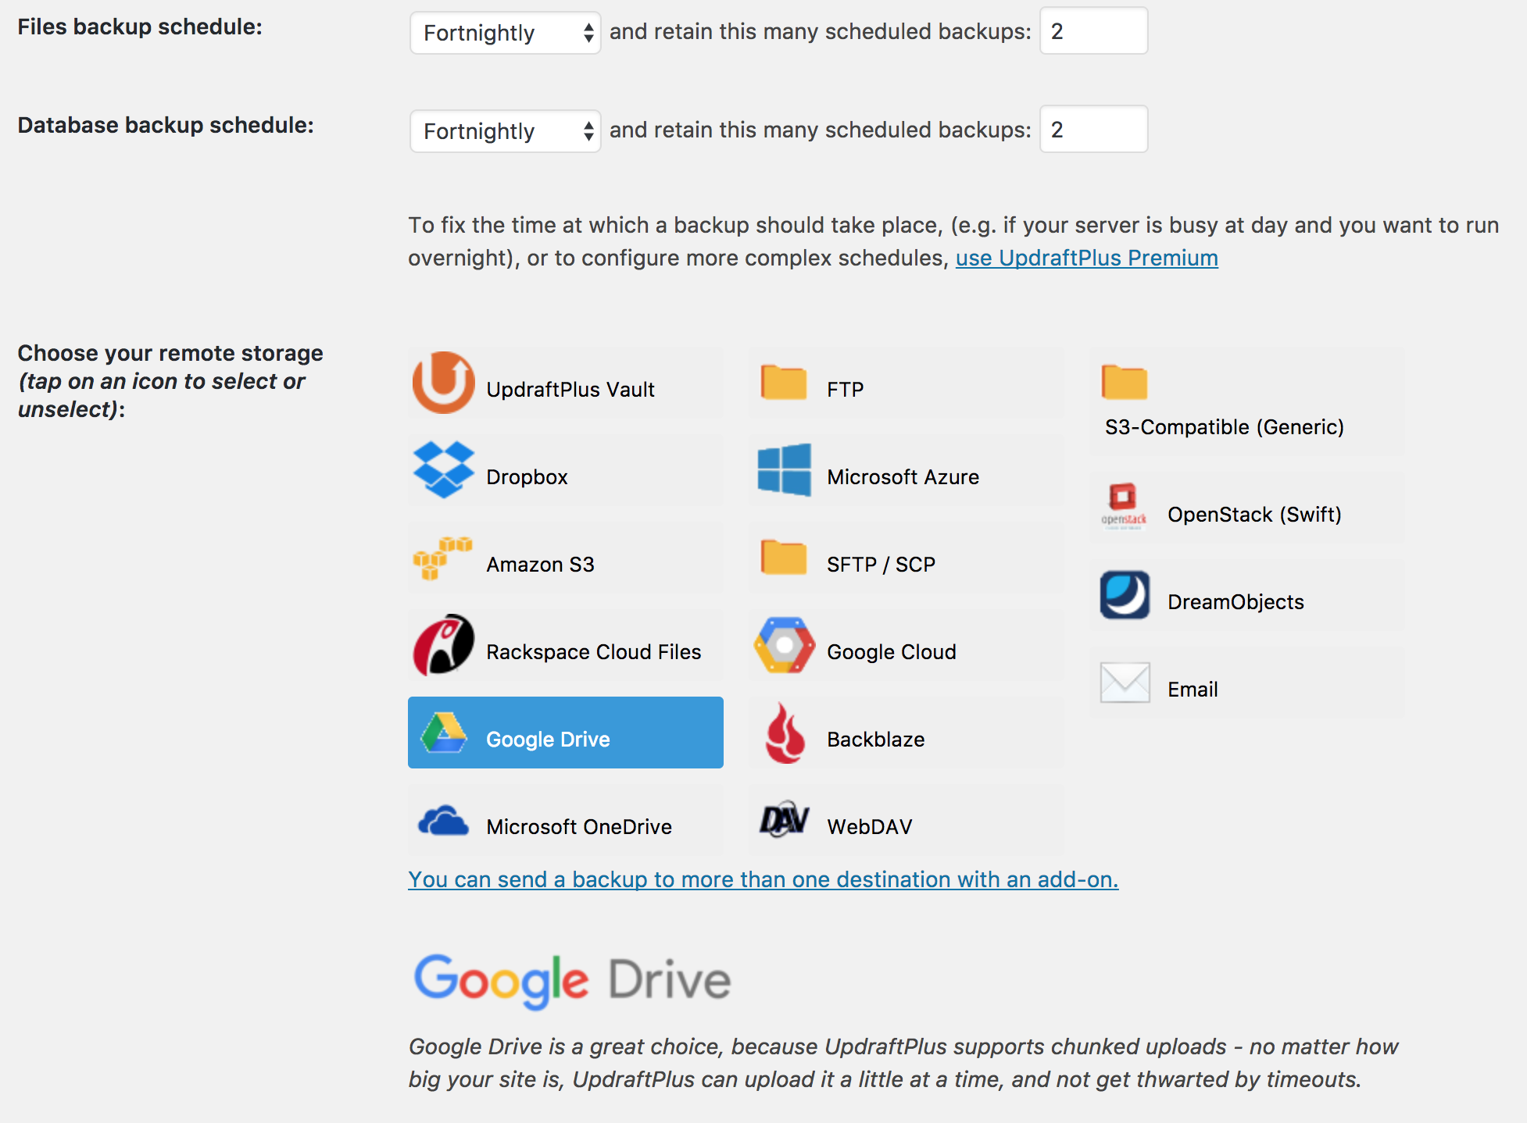Click the OpenStack (Swift) label
The image size is (1527, 1123).
point(1254,515)
